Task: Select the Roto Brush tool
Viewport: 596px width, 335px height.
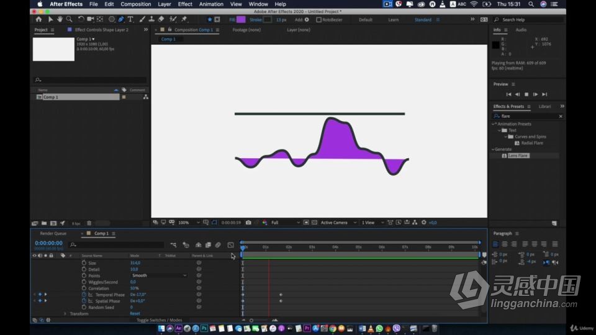Action: tap(173, 19)
